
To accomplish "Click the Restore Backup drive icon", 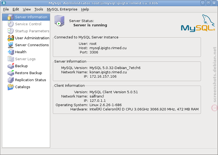I will click(x=11, y=73).
